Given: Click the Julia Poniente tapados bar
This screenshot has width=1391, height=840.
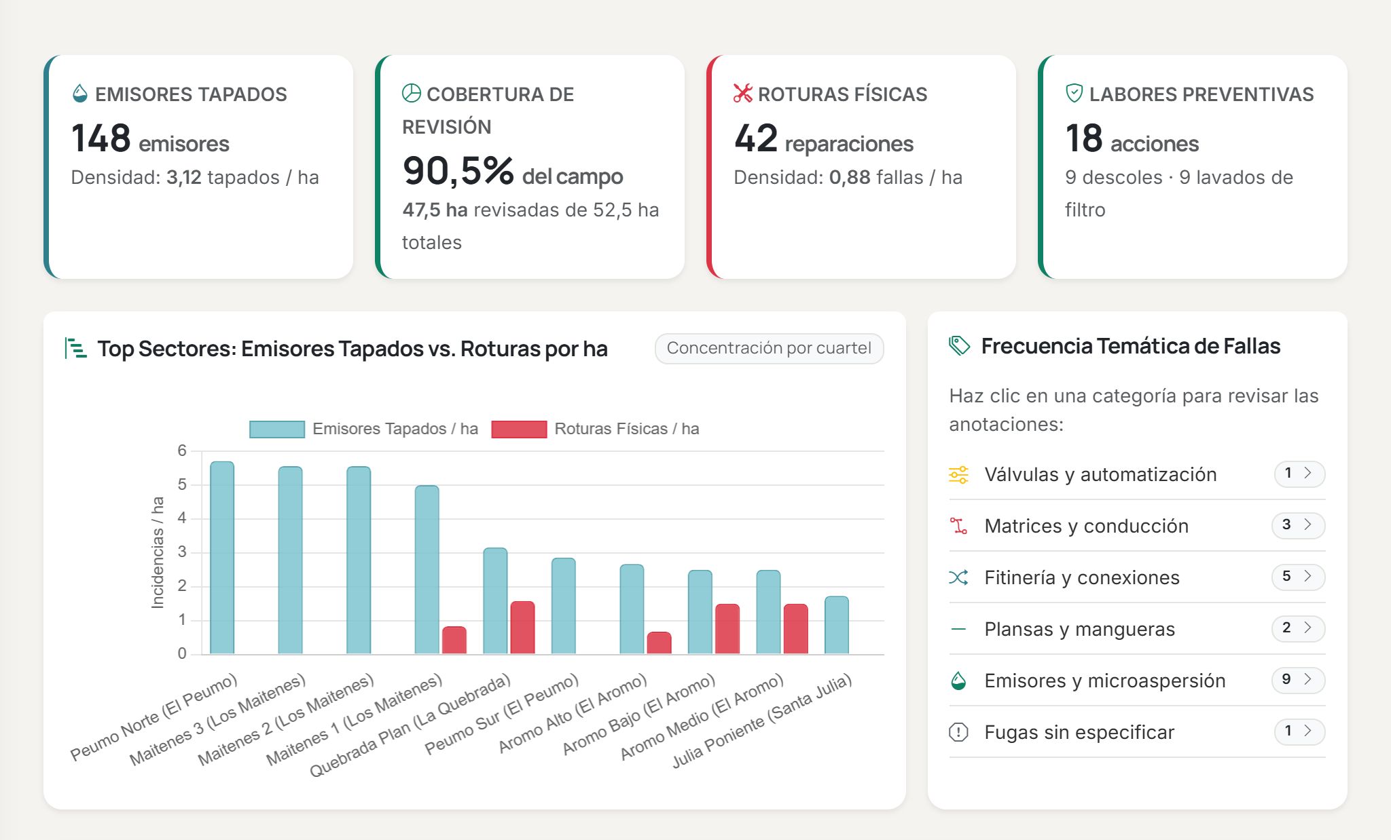Looking at the screenshot, I should pyautogui.click(x=837, y=625).
